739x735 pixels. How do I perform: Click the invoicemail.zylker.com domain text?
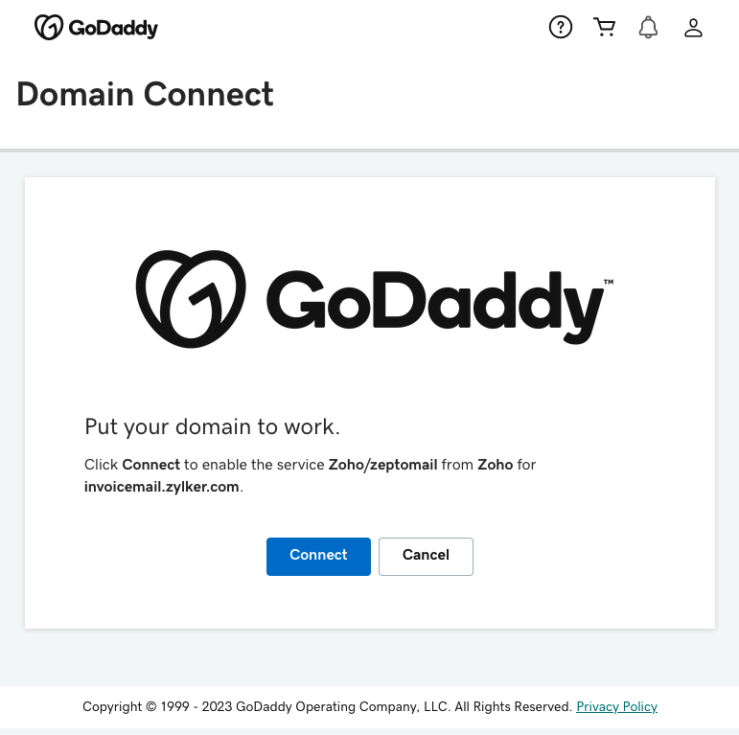(x=161, y=487)
